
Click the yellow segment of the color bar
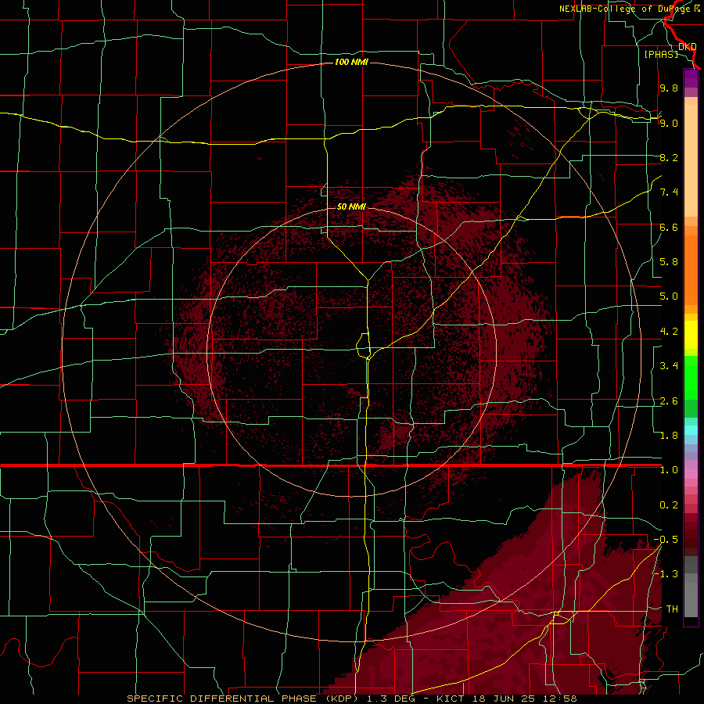(691, 335)
